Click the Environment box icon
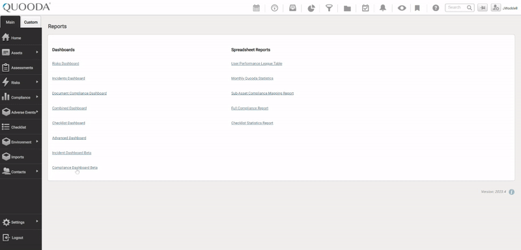Screen dimensions: 521x250 coord(6,142)
